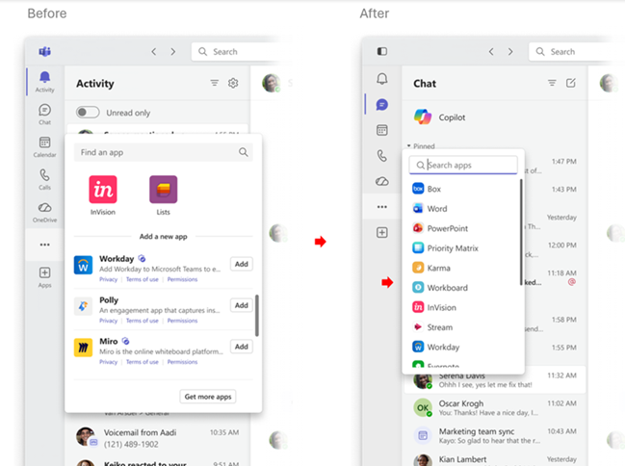This screenshot has height=466, width=625.
Task: Click the Teams logo in Before window
Action: (44, 51)
